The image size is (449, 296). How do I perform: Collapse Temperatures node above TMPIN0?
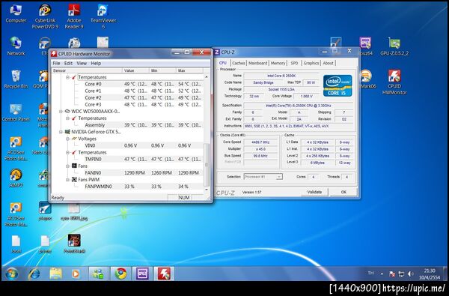(x=68, y=152)
